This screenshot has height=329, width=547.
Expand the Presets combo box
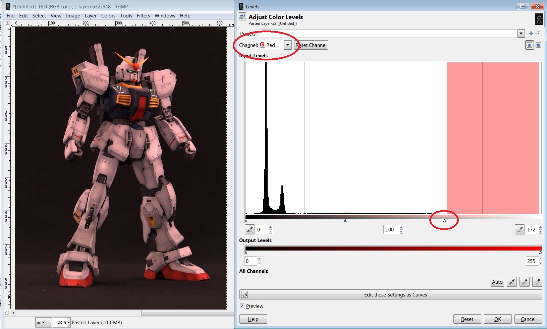click(521, 34)
